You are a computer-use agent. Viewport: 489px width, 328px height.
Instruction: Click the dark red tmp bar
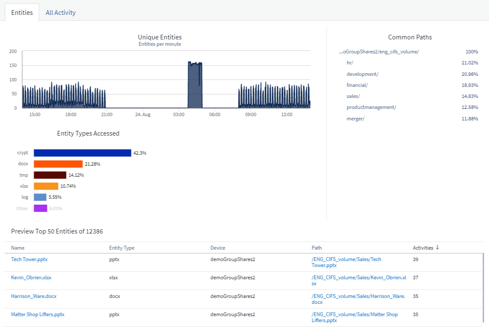coord(50,175)
